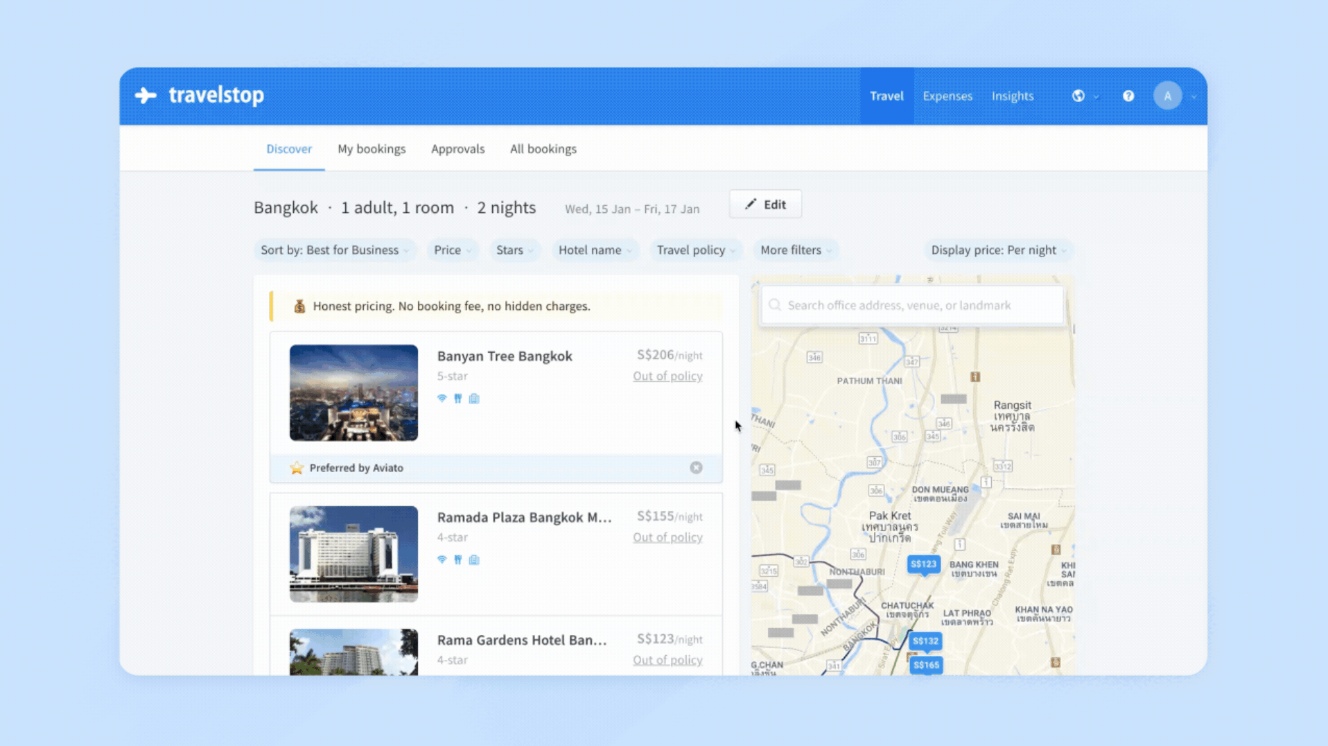The width and height of the screenshot is (1328, 746).
Task: Click wifi icon on Banyan Tree Bangkok
Action: coord(442,398)
